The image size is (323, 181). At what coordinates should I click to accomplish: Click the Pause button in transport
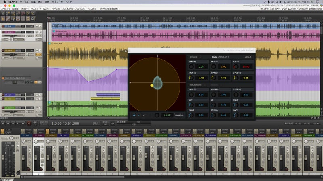pos(18,123)
